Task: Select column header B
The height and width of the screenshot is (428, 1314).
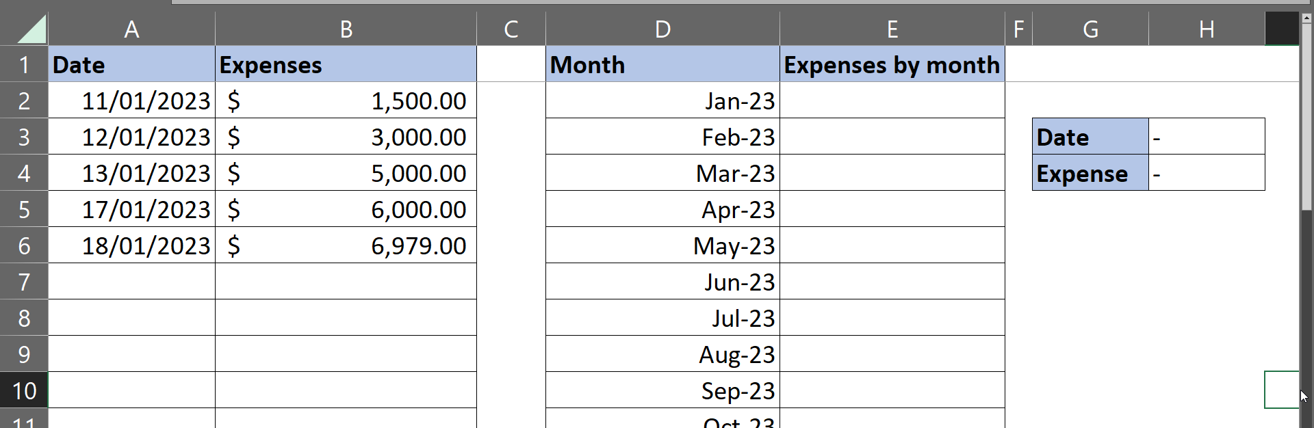Action: pos(346,28)
